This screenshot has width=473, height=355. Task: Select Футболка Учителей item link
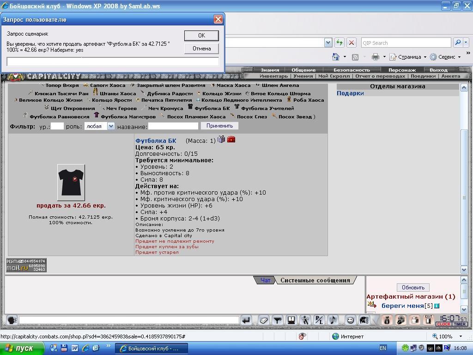(267, 108)
